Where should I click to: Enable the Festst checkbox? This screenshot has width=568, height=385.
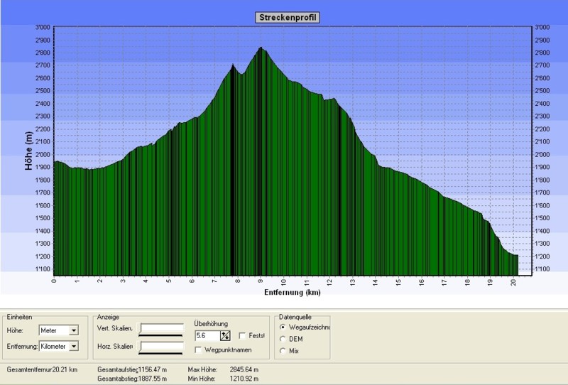(243, 336)
